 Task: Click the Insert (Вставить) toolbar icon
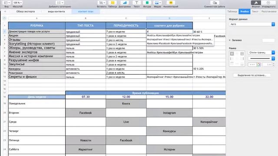(102, 3)
